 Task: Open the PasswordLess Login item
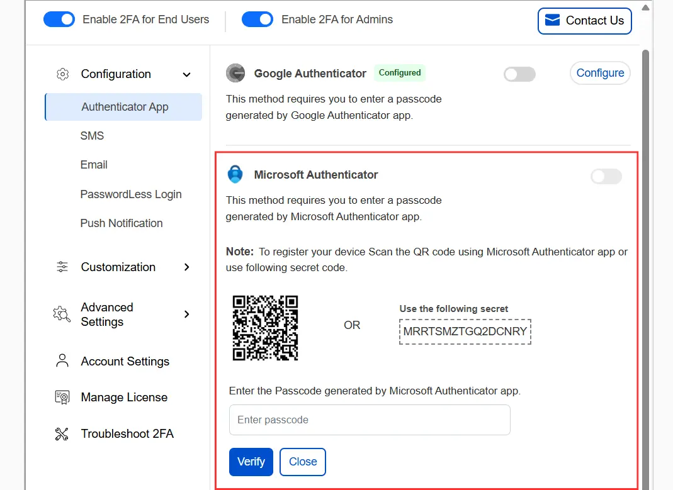pyautogui.click(x=131, y=194)
